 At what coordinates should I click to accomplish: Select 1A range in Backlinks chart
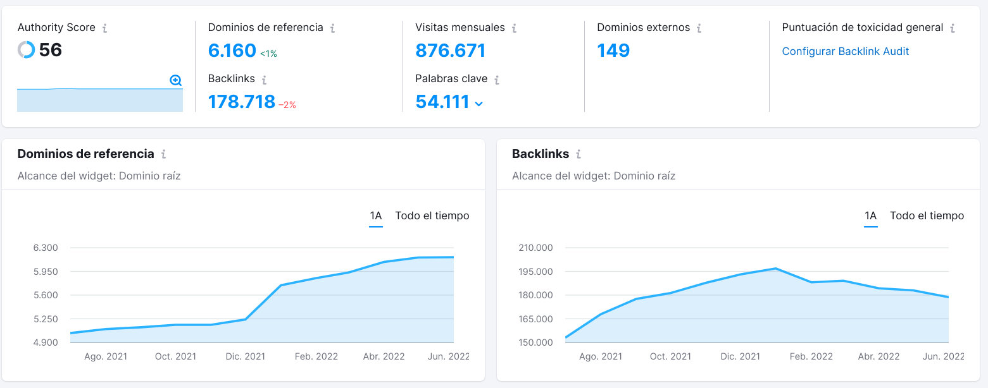871,216
